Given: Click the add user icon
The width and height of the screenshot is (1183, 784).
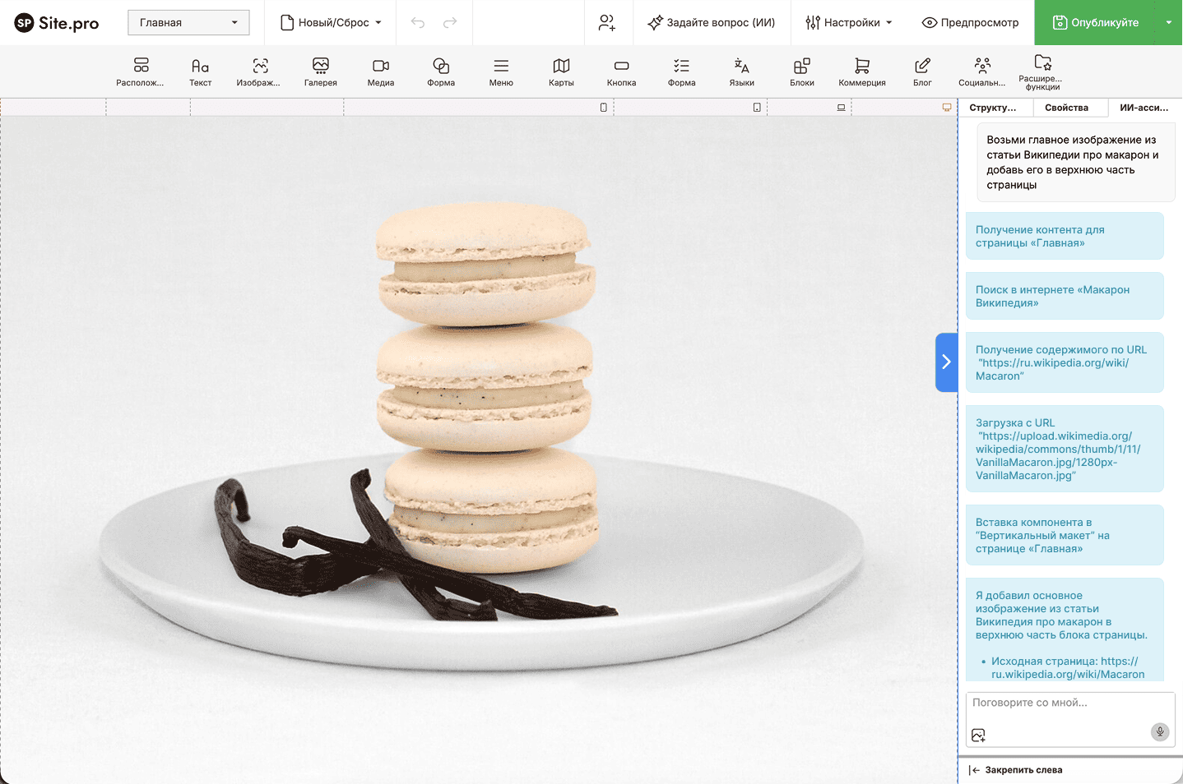Looking at the screenshot, I should 606,23.
